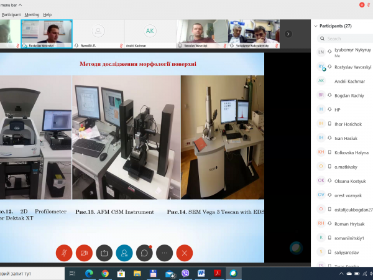Open the Help menu
Viewport: 373px width, 280px height.
coord(47,14)
